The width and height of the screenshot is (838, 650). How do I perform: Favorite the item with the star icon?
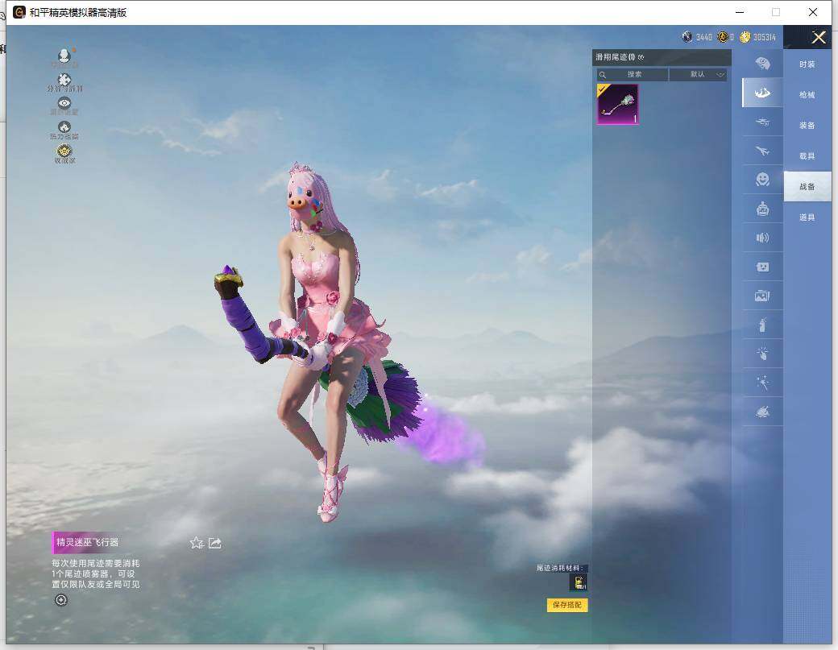click(x=197, y=543)
